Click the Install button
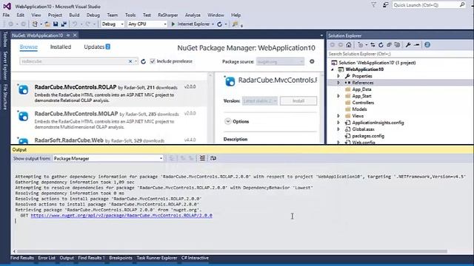The height and width of the screenshot is (266, 474). point(298,100)
